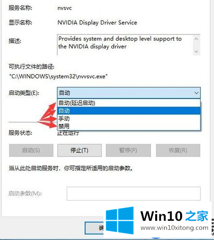214x240 pixels.
Task: Focus the 启动参数(M) input field
Action: pos(134,194)
